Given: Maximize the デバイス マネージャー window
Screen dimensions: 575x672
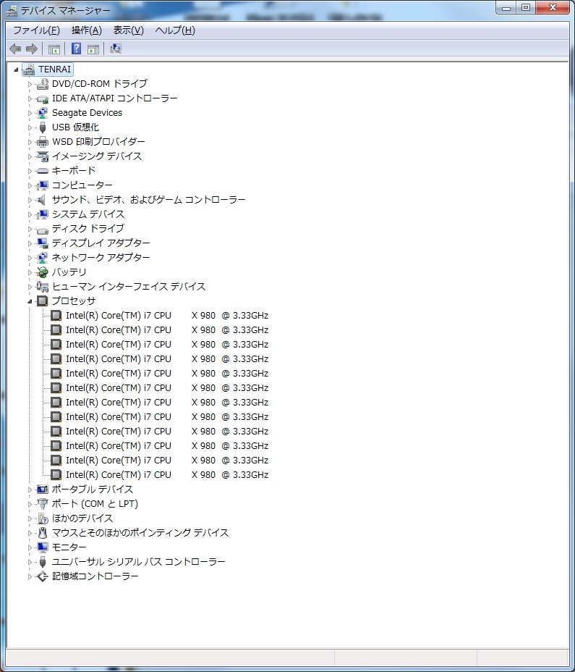Looking at the screenshot, I should click(526, 8).
